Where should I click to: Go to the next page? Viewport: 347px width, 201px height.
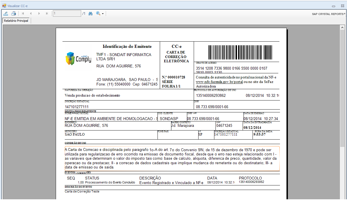tap(39, 14)
